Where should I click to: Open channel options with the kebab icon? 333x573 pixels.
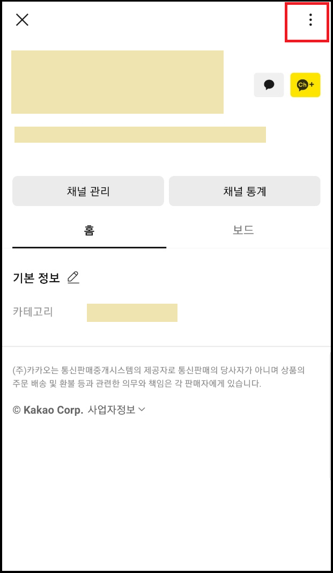(x=310, y=21)
